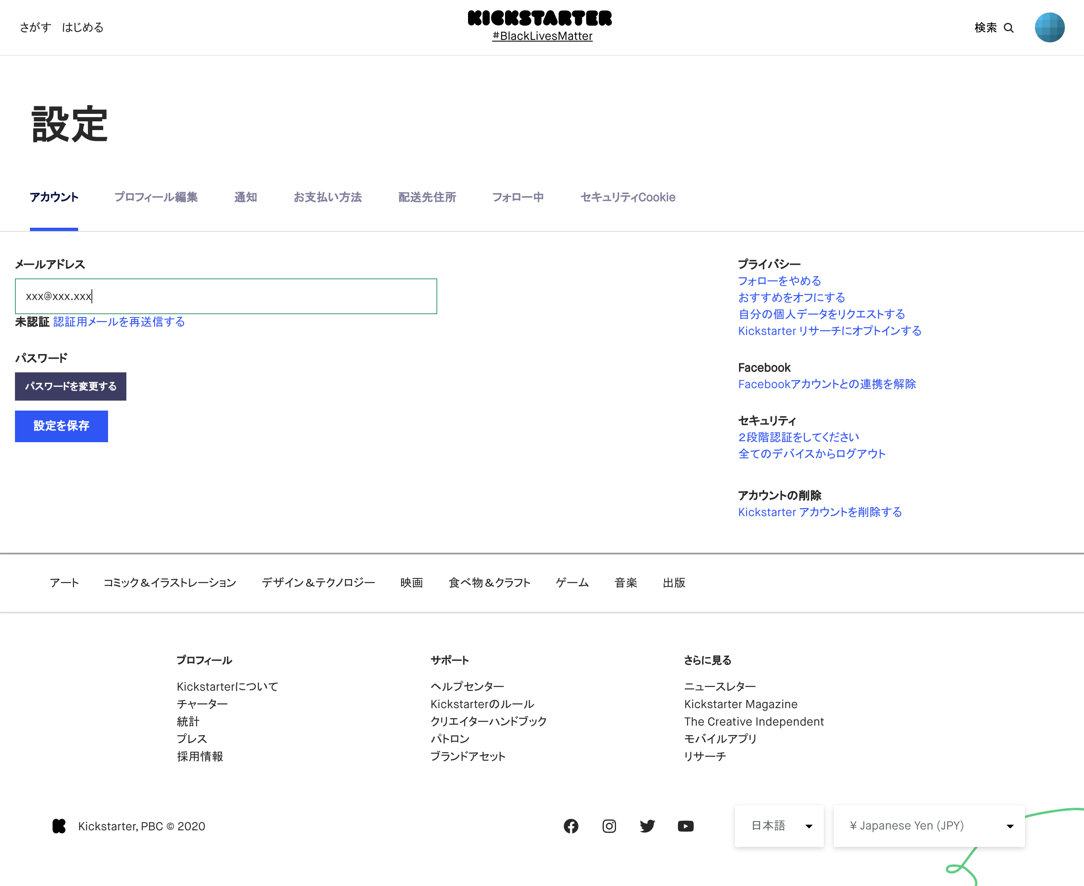Screen dimensions: 1084x886
Task: Click Kickstarterについて footer link
Action: (x=228, y=687)
